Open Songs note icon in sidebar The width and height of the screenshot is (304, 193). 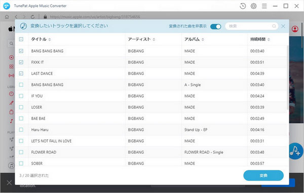pyautogui.click(x=12, y=121)
